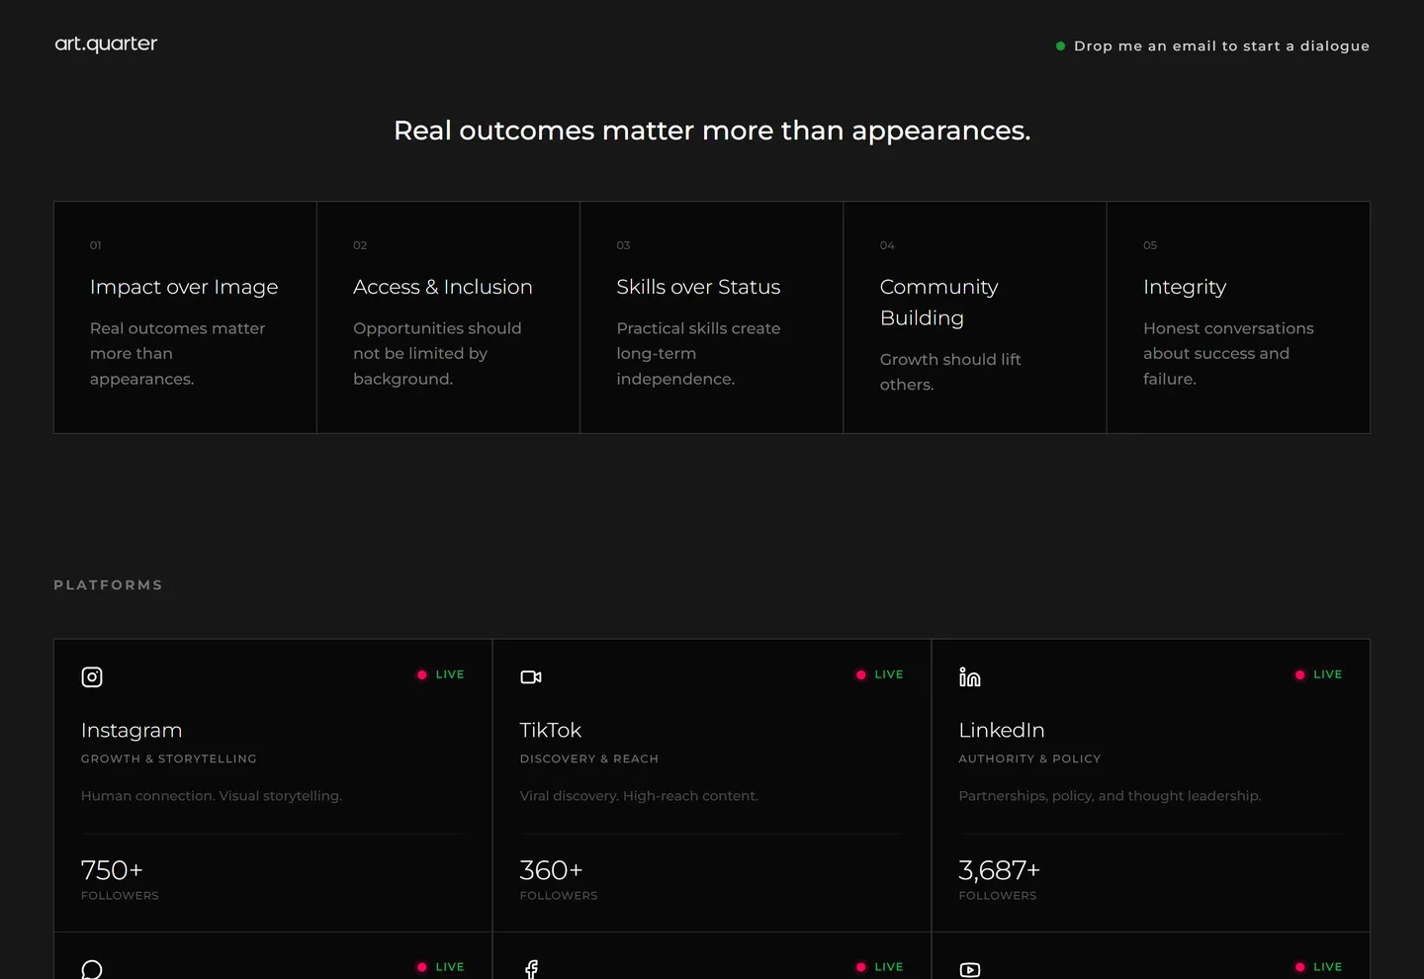Select the Community Building card

[x=975, y=317]
